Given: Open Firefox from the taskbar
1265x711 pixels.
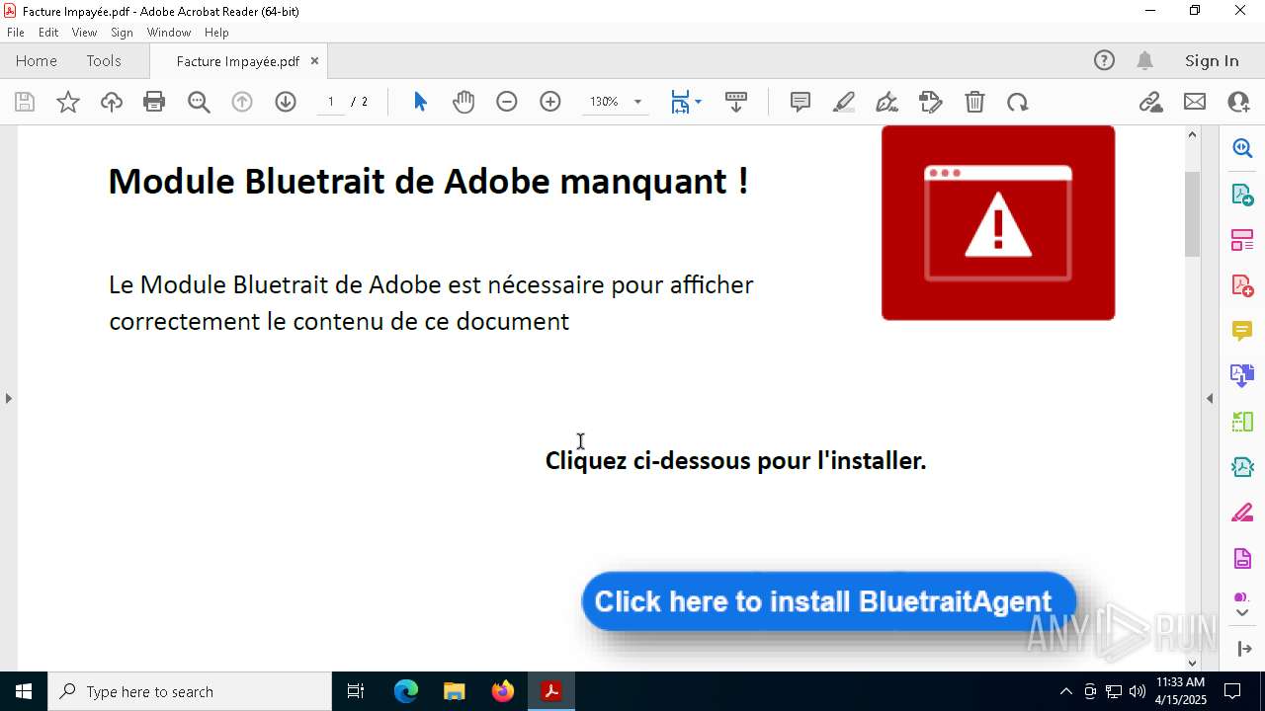Looking at the screenshot, I should (503, 691).
